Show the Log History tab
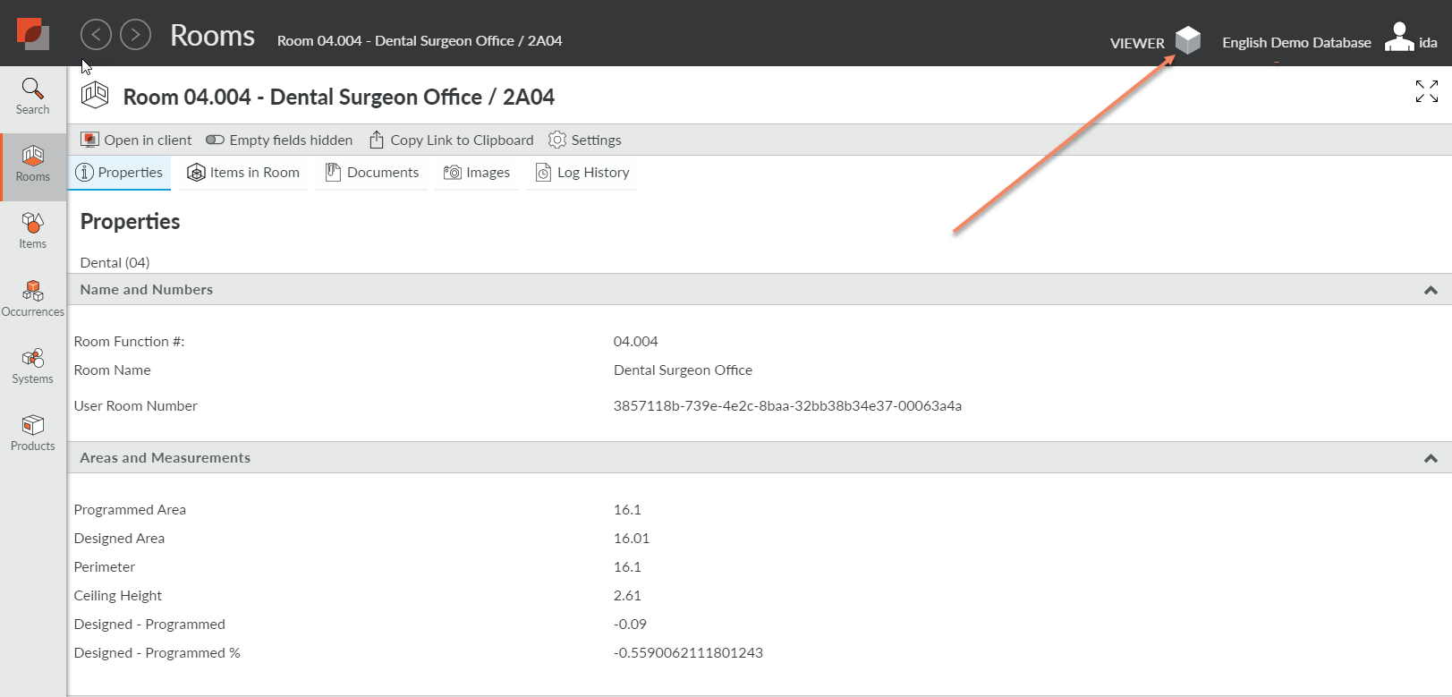1452x697 pixels. pos(582,173)
